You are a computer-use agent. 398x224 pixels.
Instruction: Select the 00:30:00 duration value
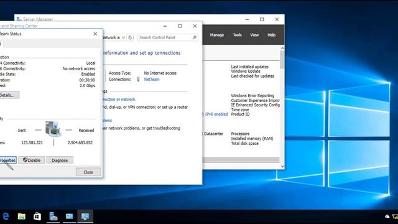tap(87, 80)
